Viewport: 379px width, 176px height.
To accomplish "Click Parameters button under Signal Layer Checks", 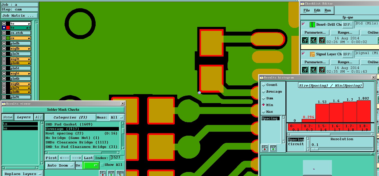I will (315, 62).
